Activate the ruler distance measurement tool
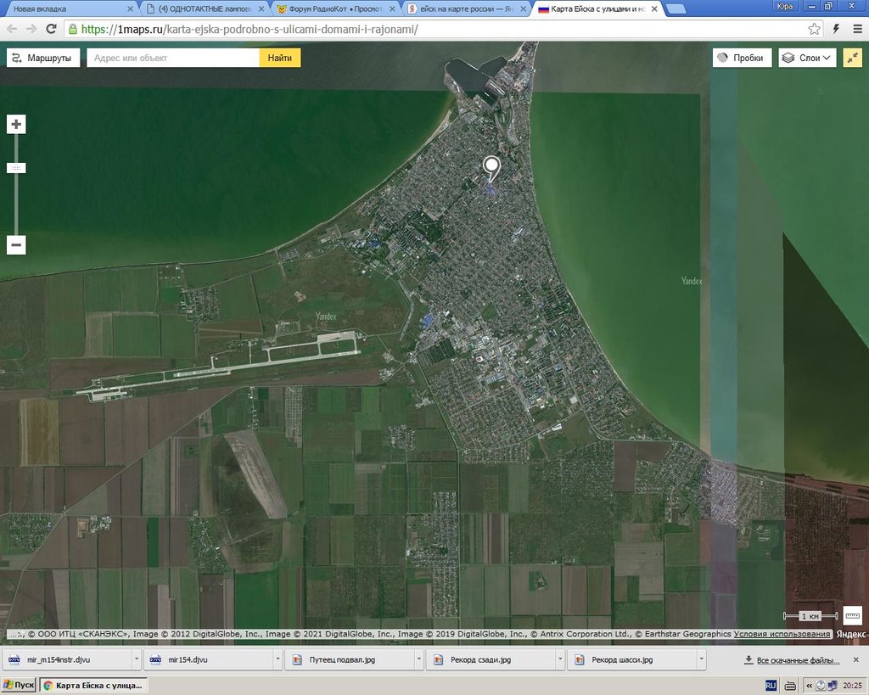869x695 pixels. click(x=852, y=615)
